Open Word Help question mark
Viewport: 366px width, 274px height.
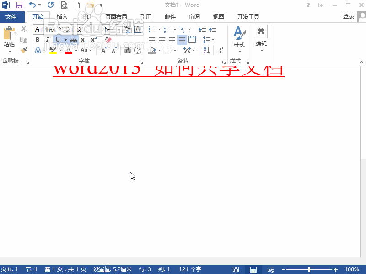click(308, 5)
